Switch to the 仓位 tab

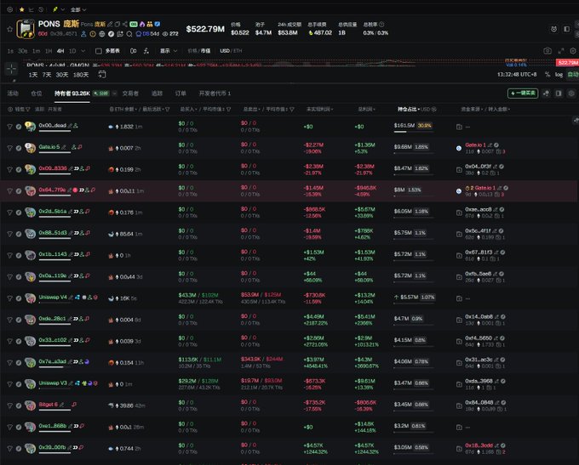coord(37,94)
